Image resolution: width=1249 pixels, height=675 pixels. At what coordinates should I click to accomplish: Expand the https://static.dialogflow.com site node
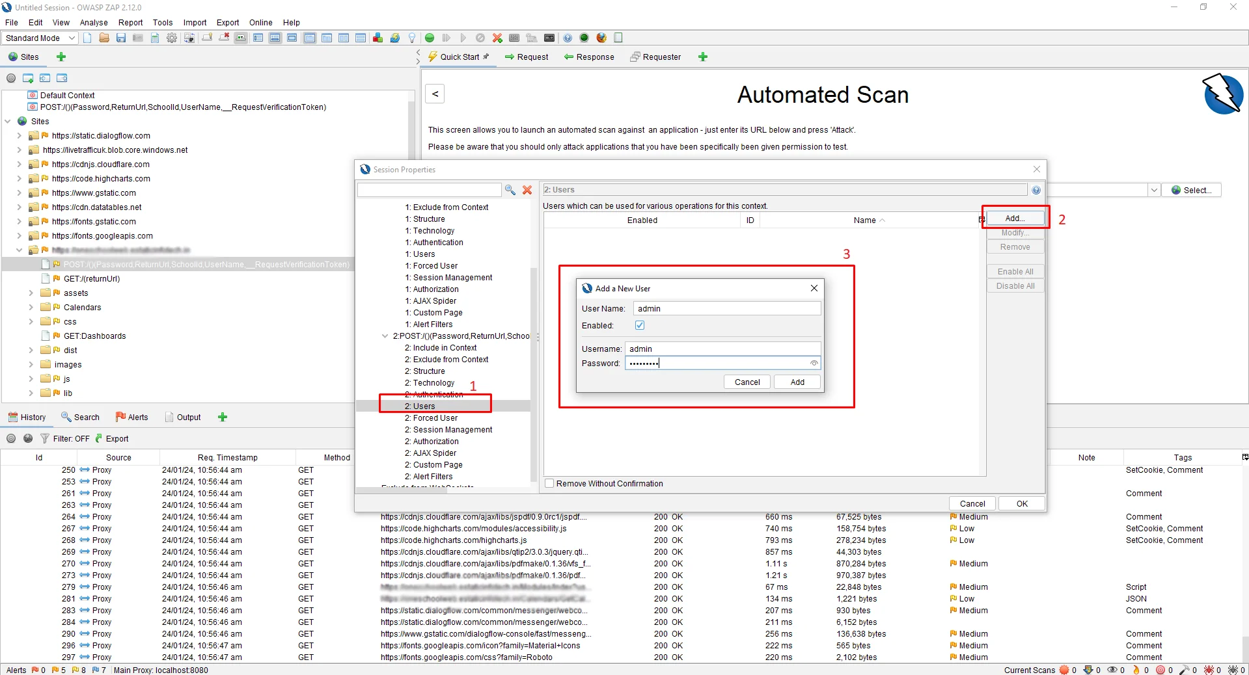coord(18,136)
